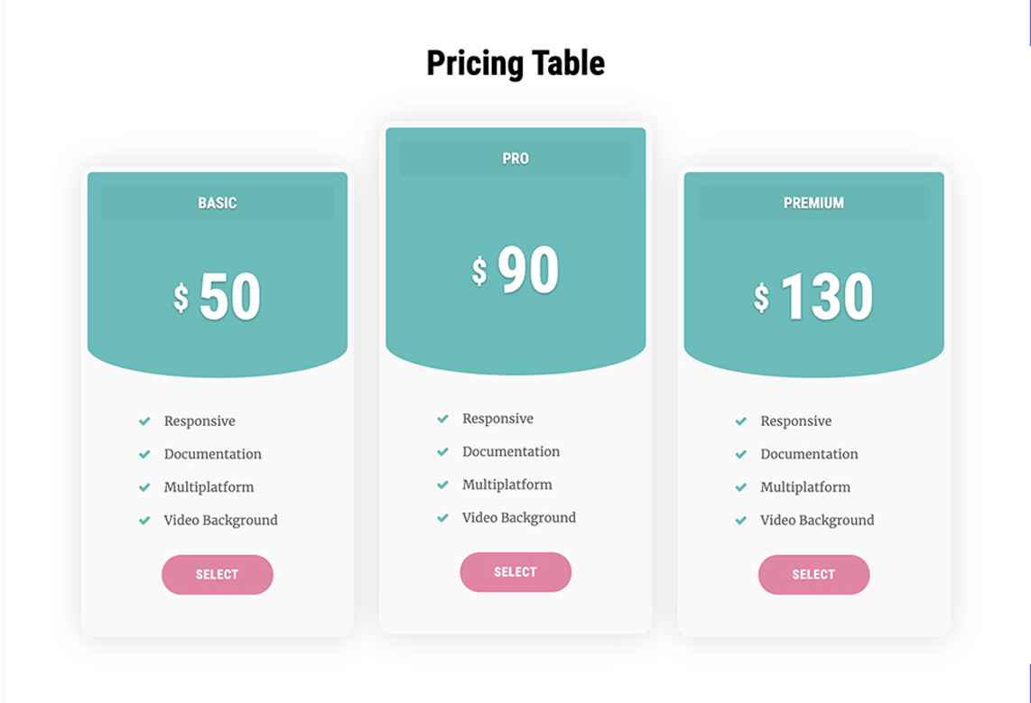Click the Responsive checkmark in Premium plan

pyautogui.click(x=741, y=421)
